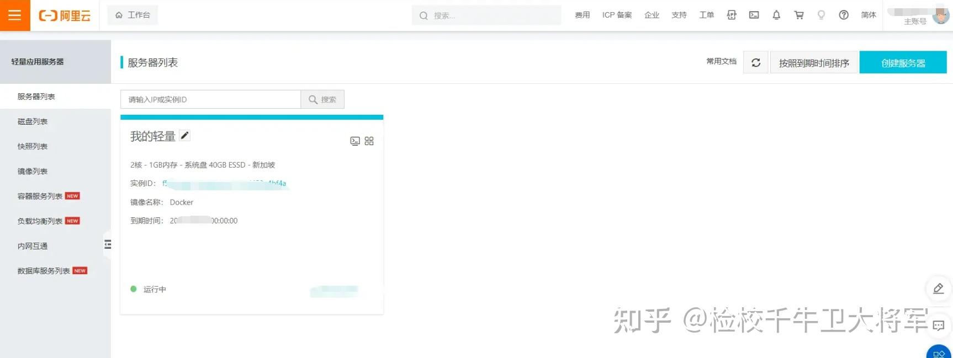Click the Alibaba Cloud logo

65,15
